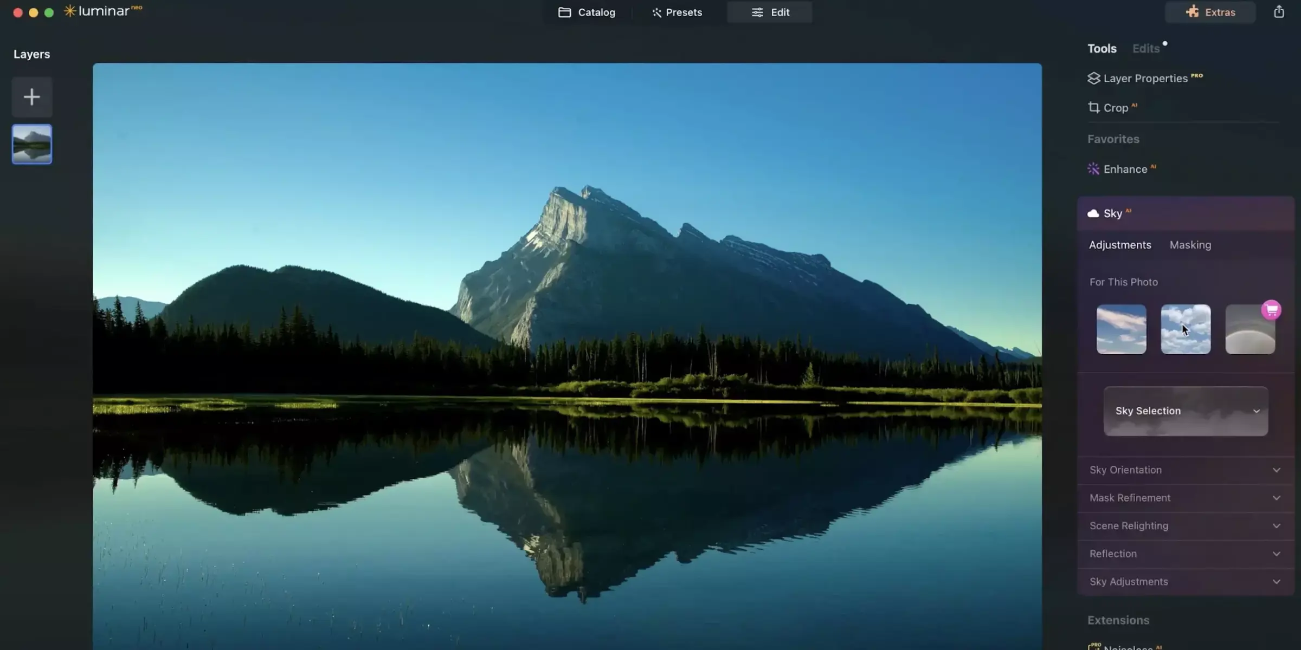Open the Sky Selection dropdown
Screen dimensions: 1301x650
coord(1185,411)
